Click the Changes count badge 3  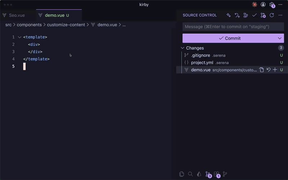281,48
